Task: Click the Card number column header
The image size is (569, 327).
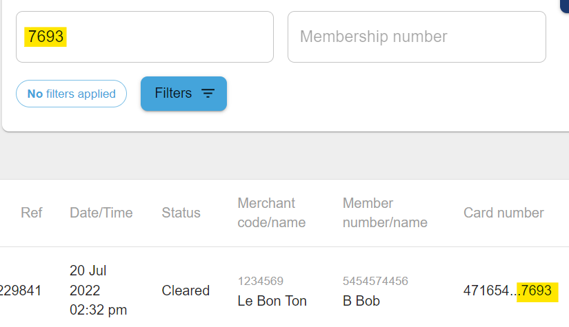Action: pyautogui.click(x=503, y=213)
